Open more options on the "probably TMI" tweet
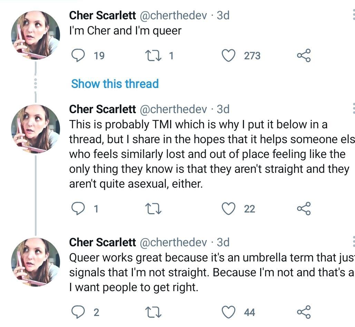 (353, 109)
